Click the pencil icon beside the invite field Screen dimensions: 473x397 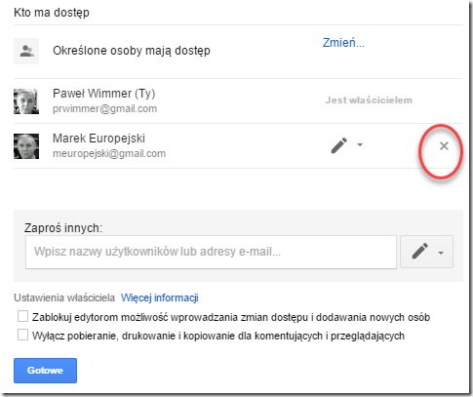[420, 252]
